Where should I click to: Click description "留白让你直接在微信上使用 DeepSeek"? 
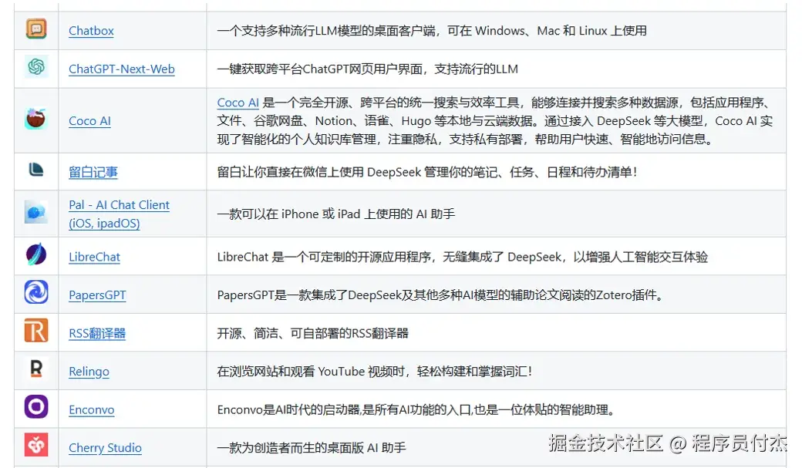click(319, 173)
